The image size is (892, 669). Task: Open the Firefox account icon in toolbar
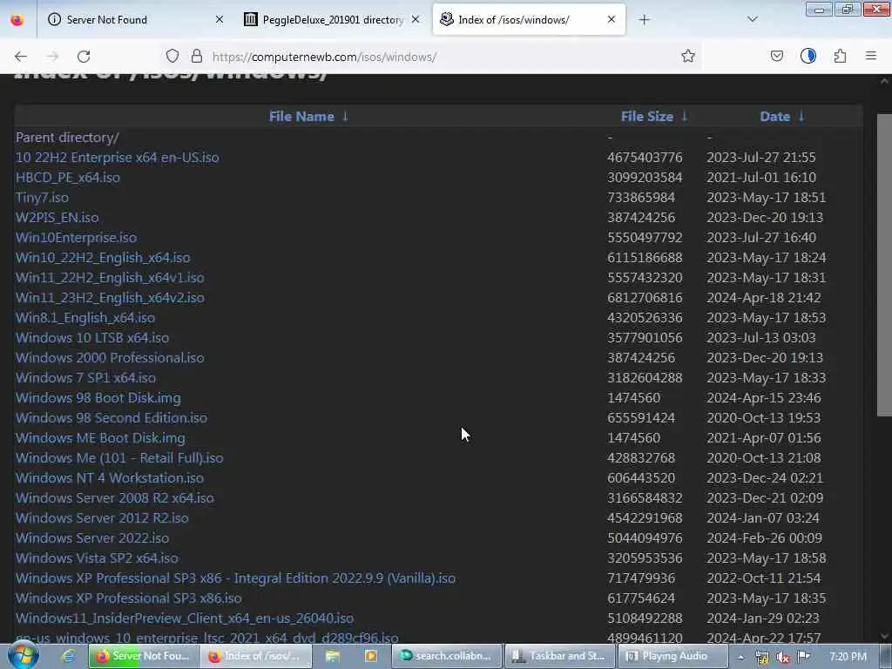808,57
